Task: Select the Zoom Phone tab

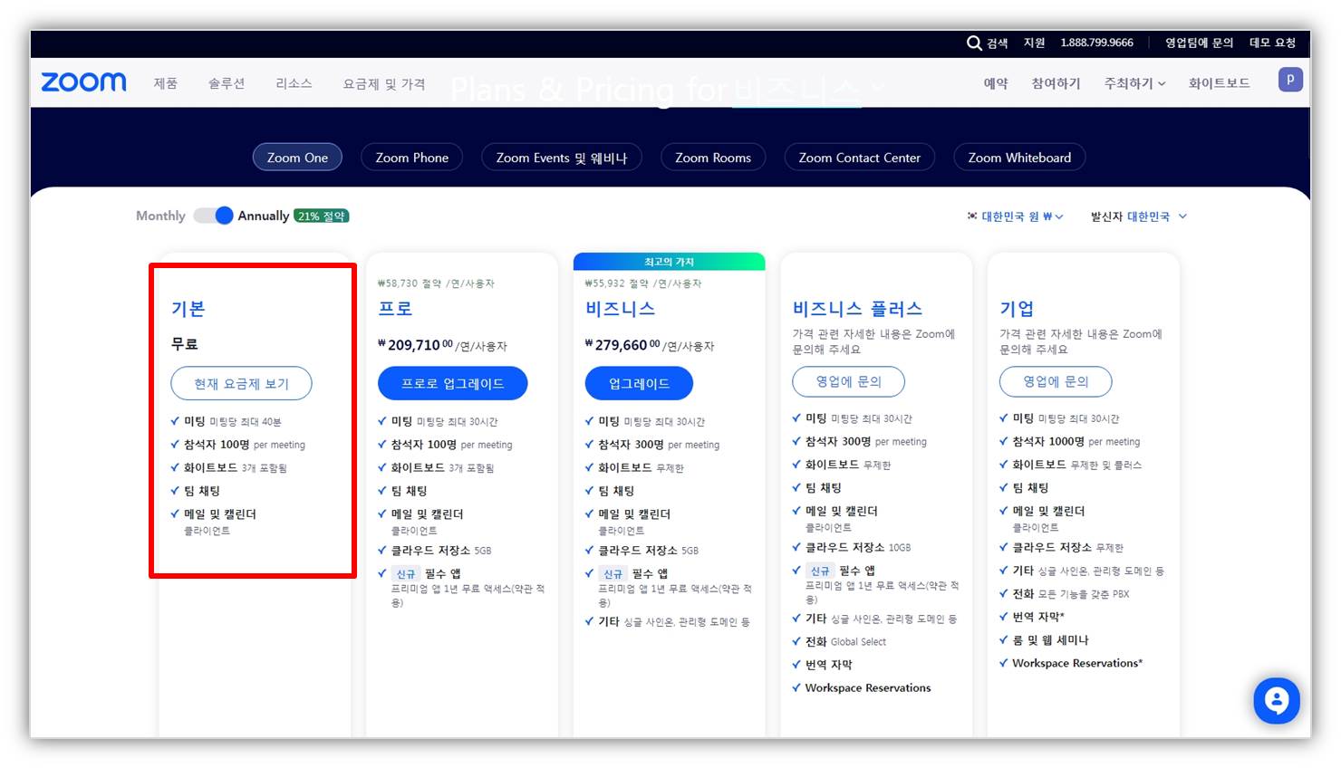Action: [412, 158]
